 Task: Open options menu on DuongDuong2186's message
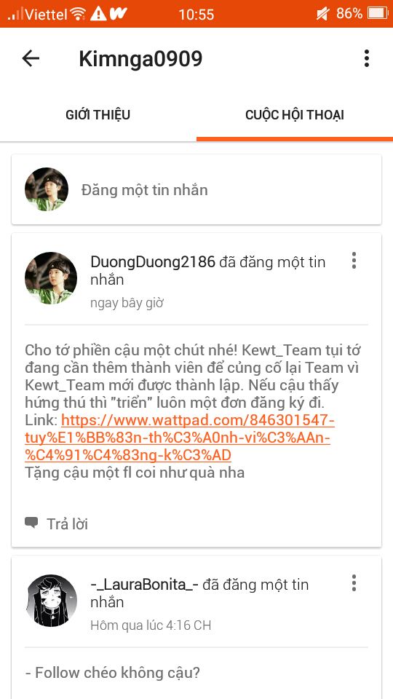coord(354,261)
